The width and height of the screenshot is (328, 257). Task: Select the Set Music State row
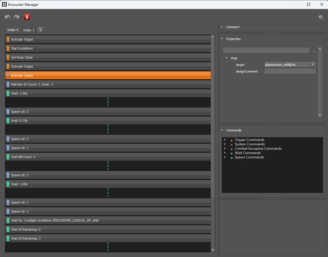108,57
